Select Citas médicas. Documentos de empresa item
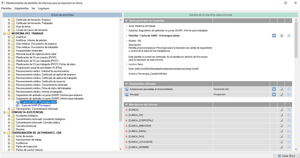 (36, 44)
